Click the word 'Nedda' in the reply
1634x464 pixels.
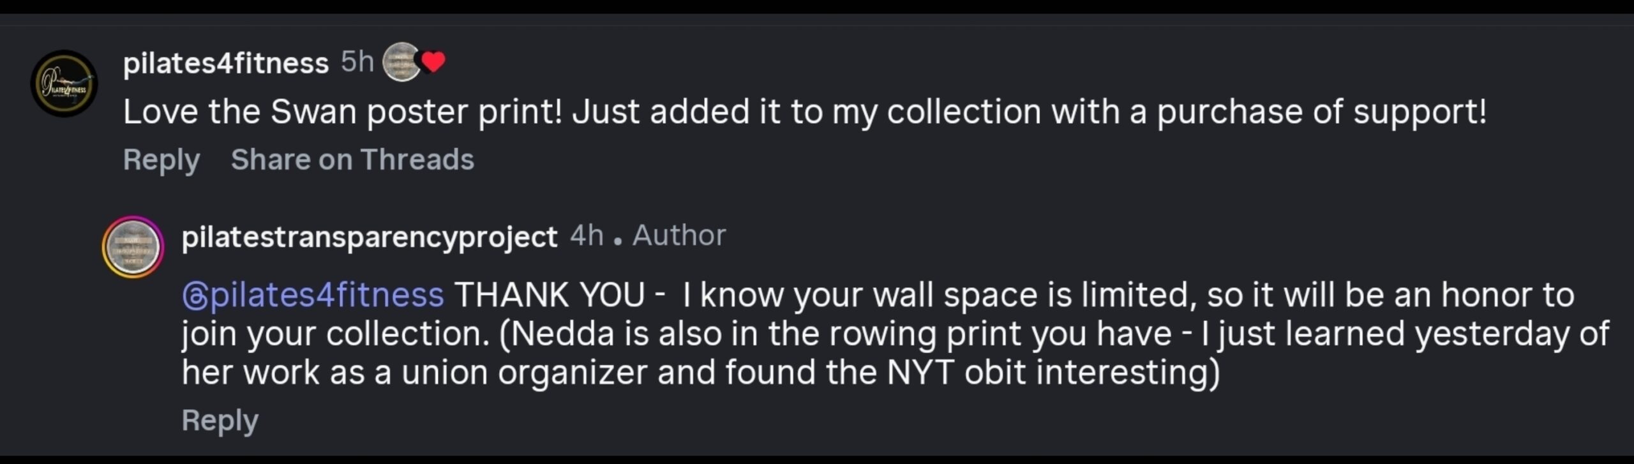[x=562, y=333]
